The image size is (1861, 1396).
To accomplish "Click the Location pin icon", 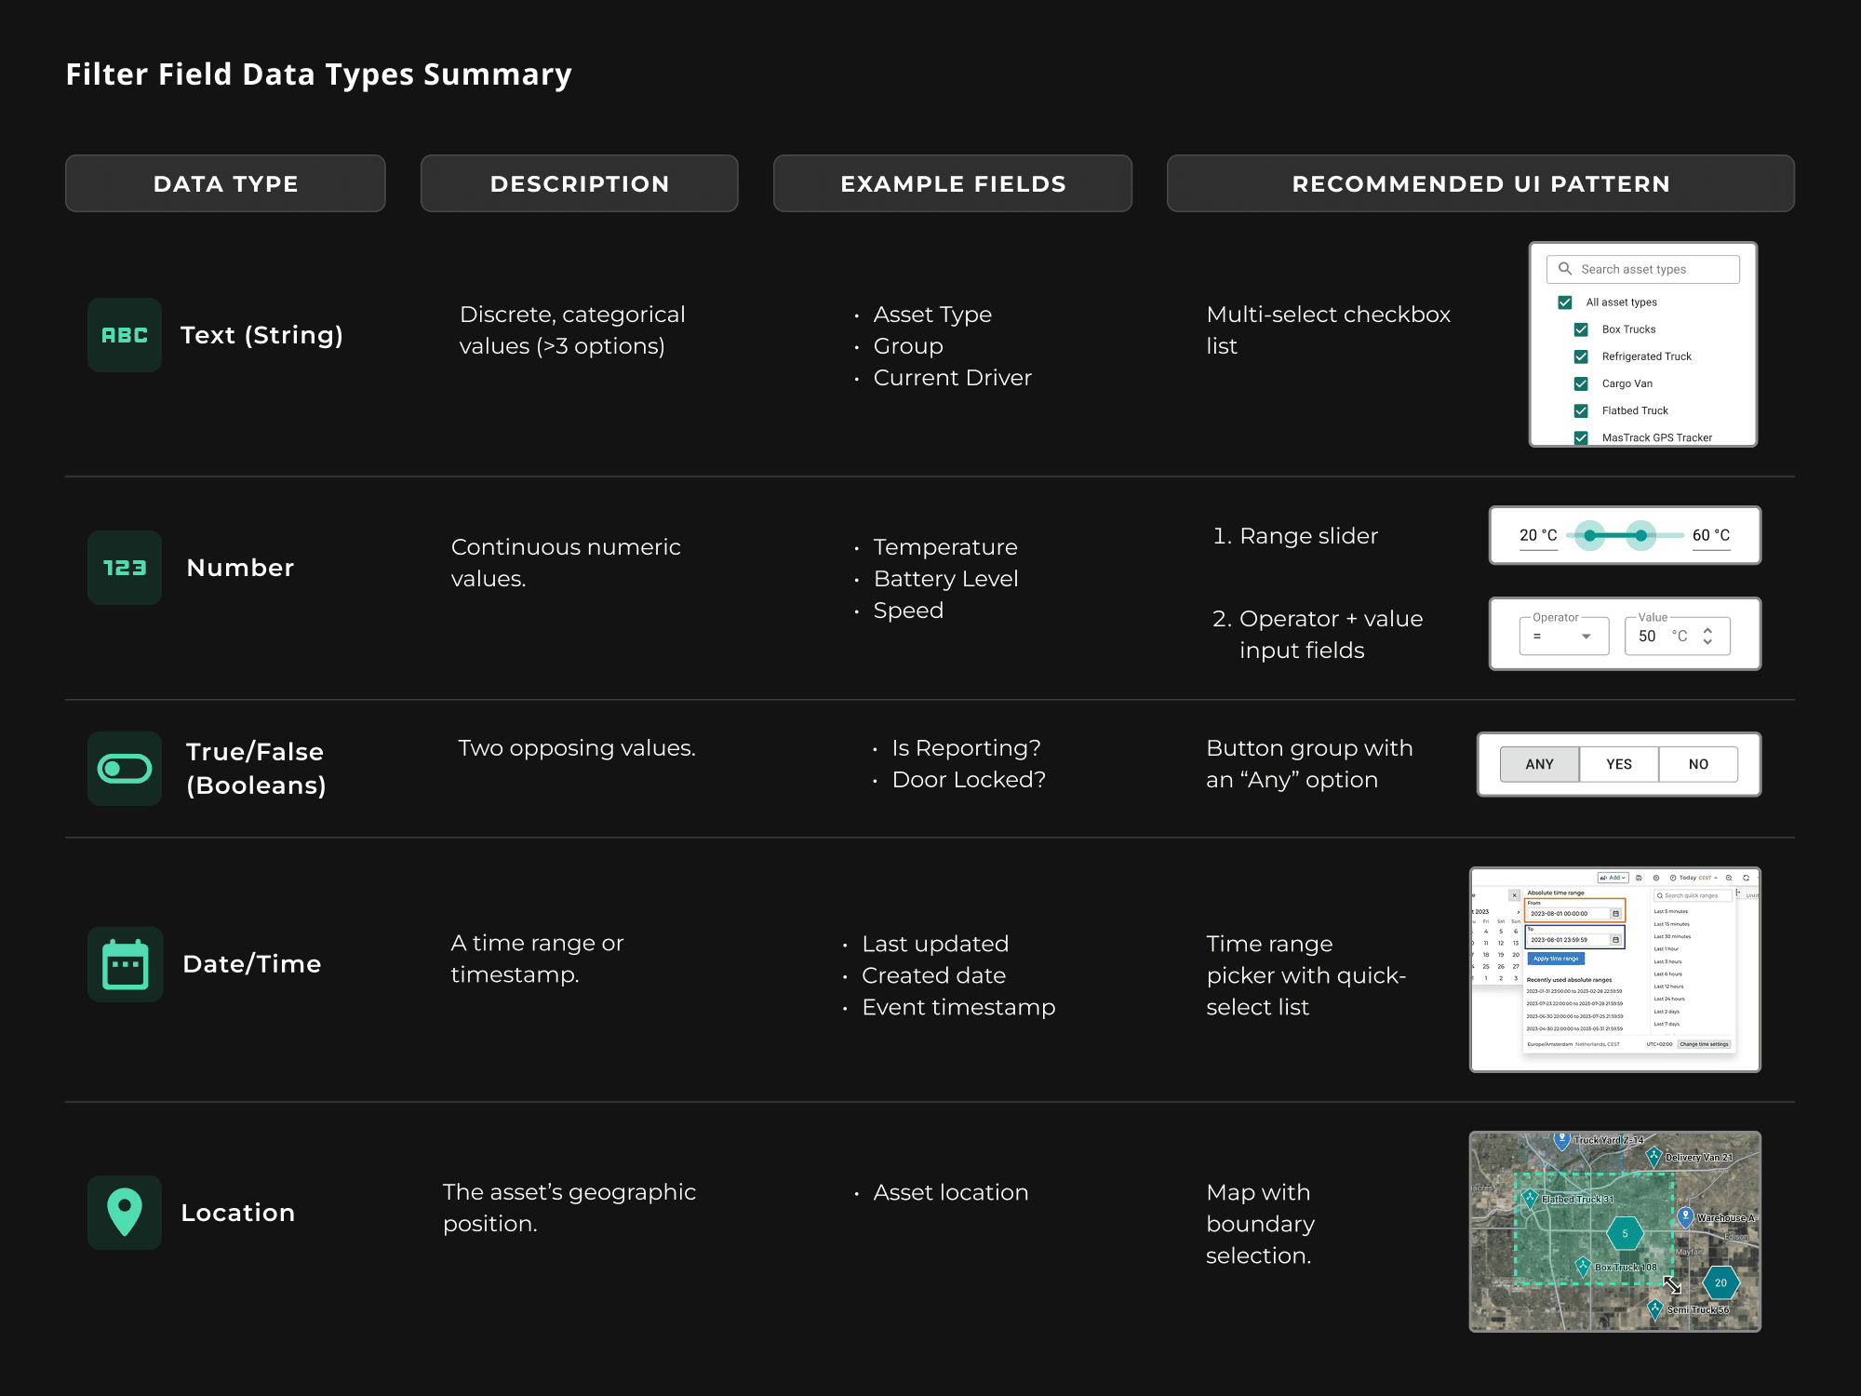I will [x=125, y=1212].
